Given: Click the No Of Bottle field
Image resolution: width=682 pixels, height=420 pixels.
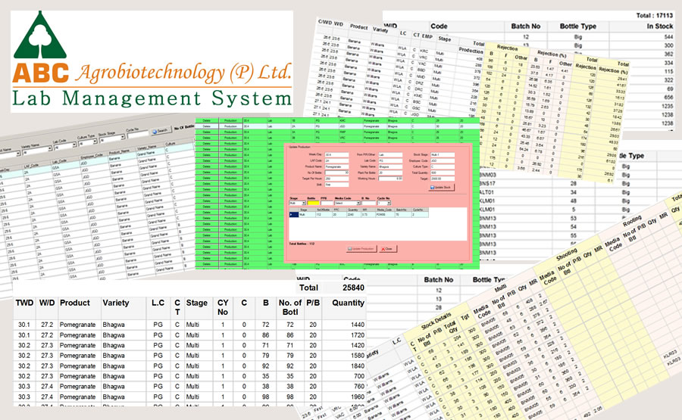Looking at the screenshot, I should (336, 173).
